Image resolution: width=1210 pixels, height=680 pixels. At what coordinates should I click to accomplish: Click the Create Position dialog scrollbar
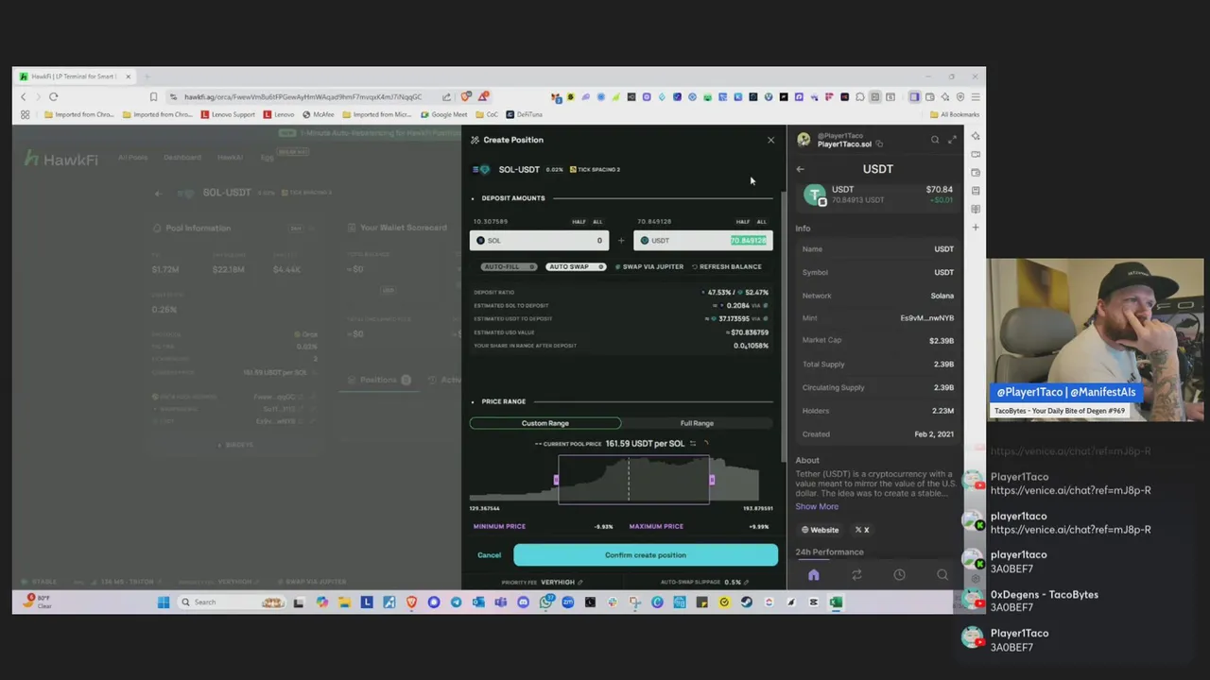783,326
